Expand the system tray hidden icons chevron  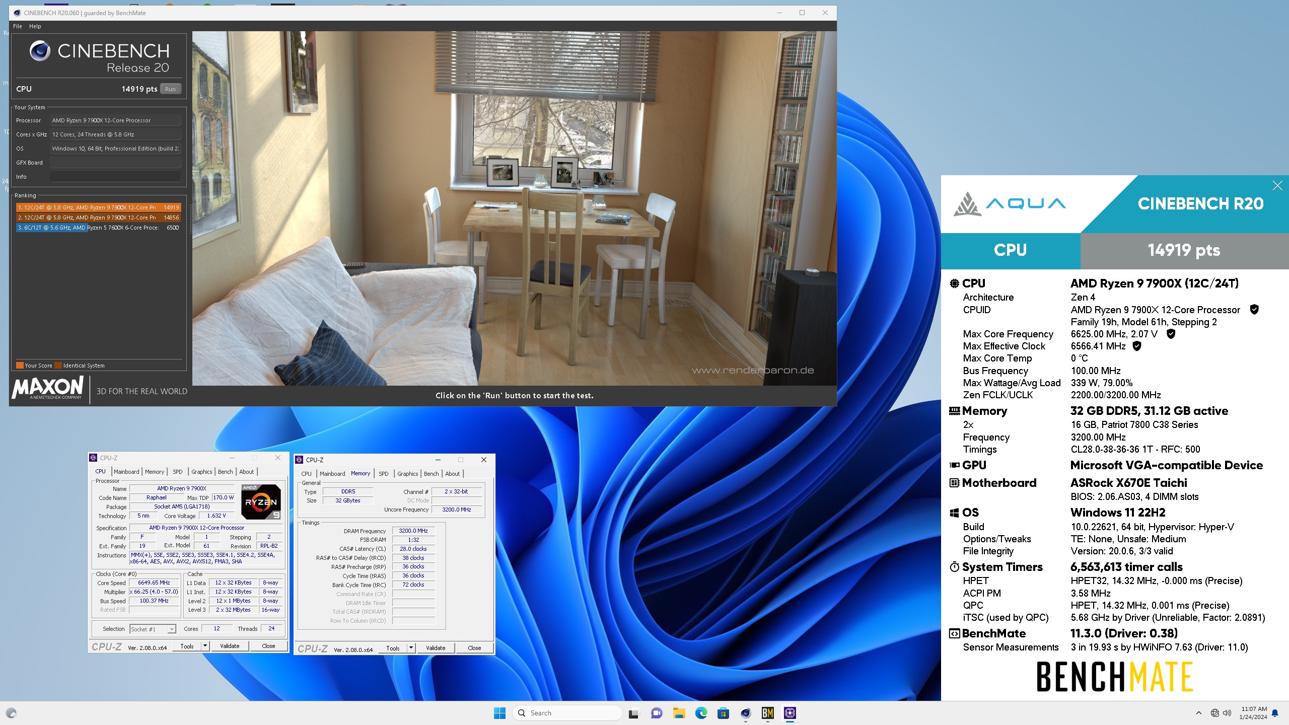pyautogui.click(x=1199, y=713)
